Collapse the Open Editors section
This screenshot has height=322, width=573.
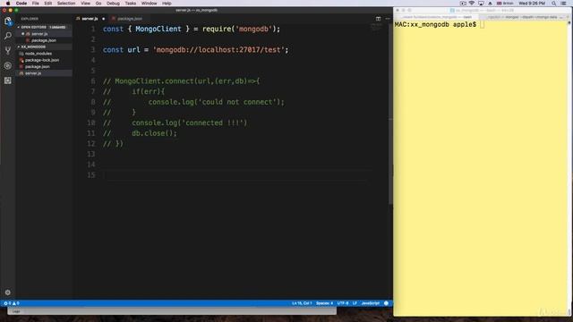point(44,27)
